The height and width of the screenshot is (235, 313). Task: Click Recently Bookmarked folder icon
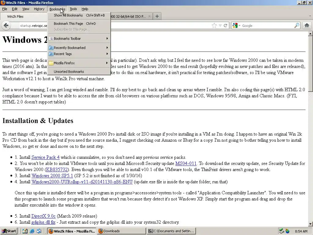[51, 48]
